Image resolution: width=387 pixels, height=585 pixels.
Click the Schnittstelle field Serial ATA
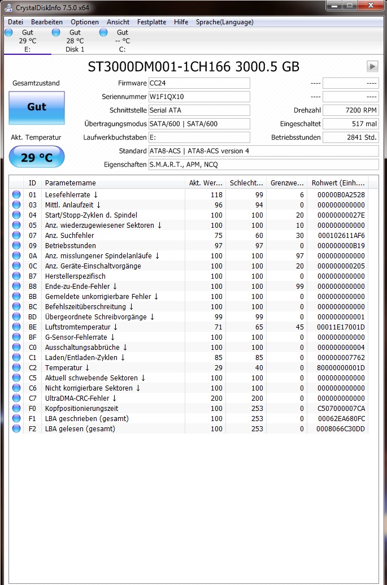pos(199,110)
